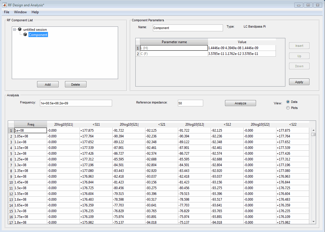Click the 20log10|S22| column header
Viewport: 325px width, 232px height.
coord(260,124)
